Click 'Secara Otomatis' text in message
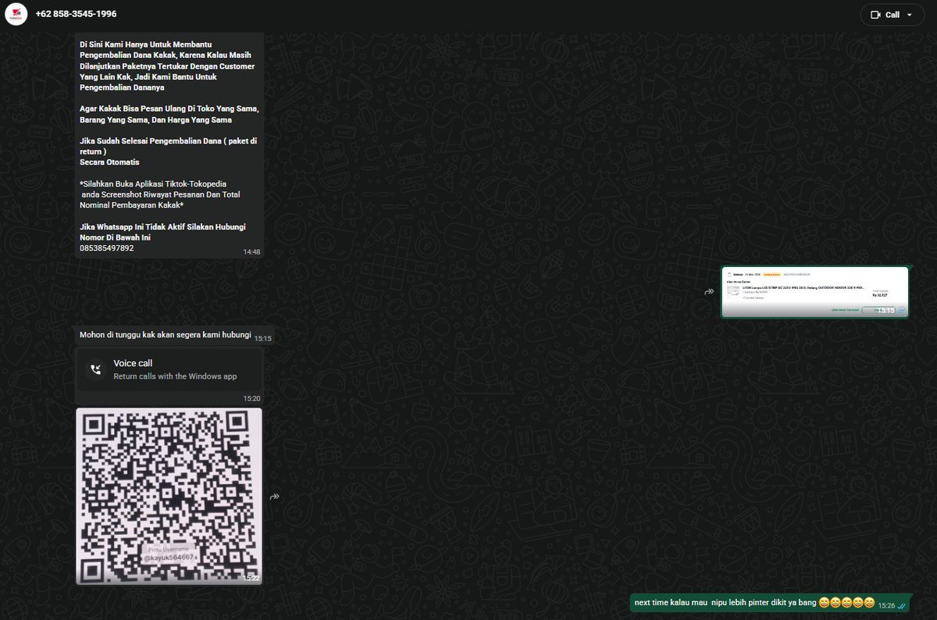Image resolution: width=937 pixels, height=620 pixels. coord(109,162)
